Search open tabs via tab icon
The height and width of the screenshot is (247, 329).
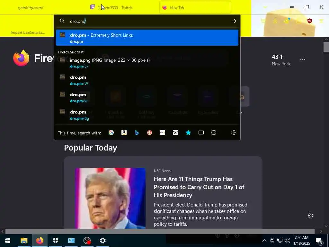(x=201, y=133)
